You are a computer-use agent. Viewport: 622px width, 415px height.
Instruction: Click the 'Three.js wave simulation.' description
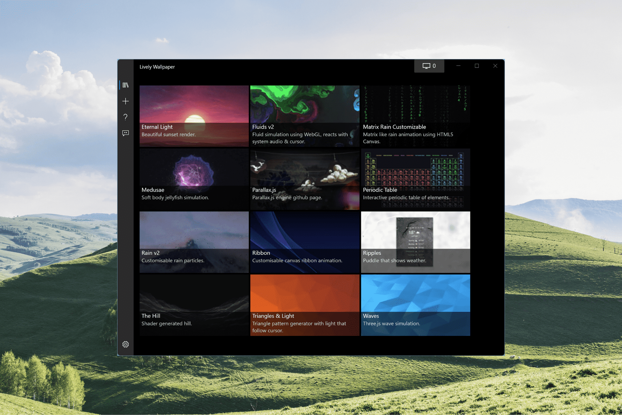pos(391,324)
